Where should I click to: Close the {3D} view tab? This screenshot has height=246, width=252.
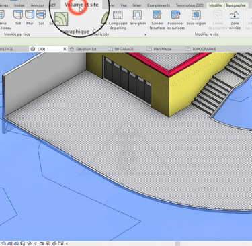65,49
